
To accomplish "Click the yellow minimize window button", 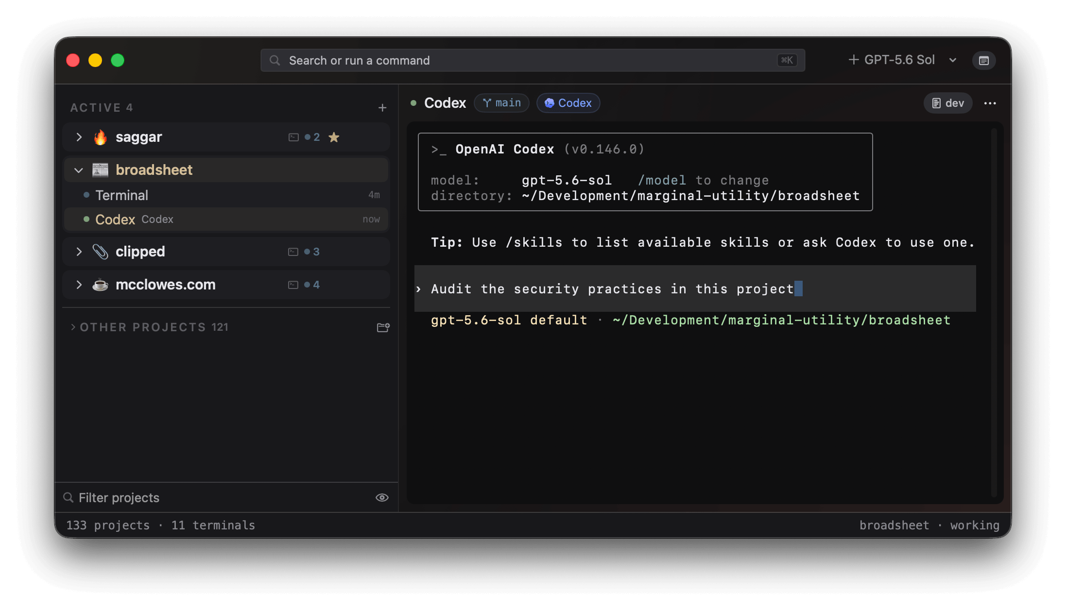I will [95, 60].
